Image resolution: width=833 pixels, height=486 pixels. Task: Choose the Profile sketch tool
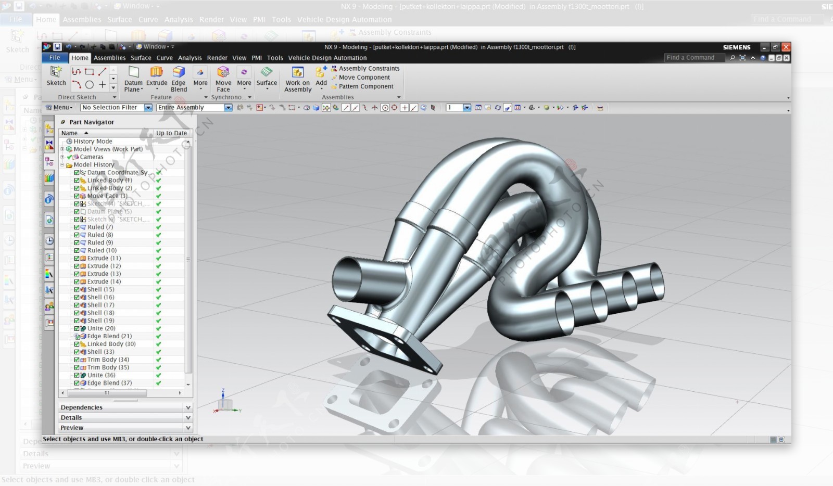click(x=77, y=71)
